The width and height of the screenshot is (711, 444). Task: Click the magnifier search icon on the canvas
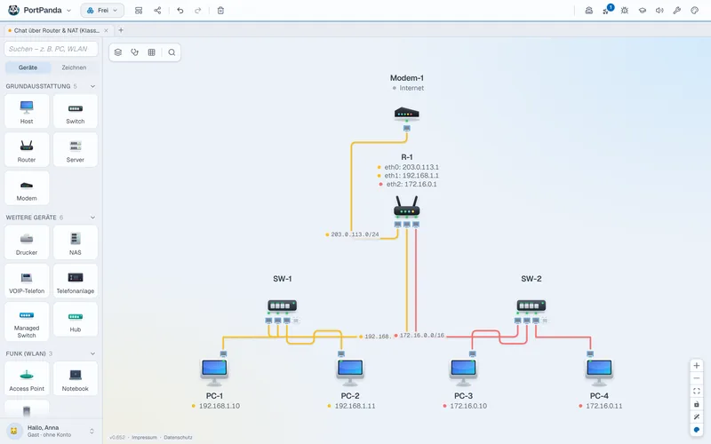coord(172,52)
